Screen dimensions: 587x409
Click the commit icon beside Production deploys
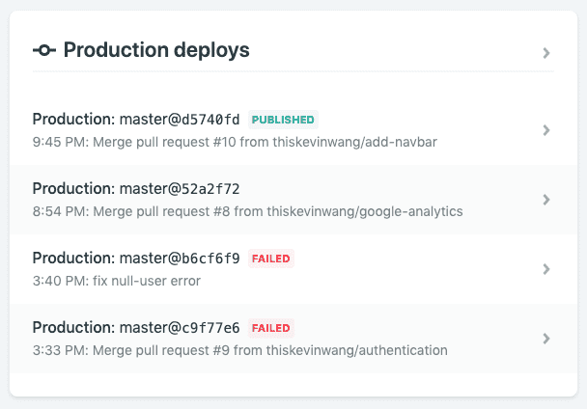[44, 50]
